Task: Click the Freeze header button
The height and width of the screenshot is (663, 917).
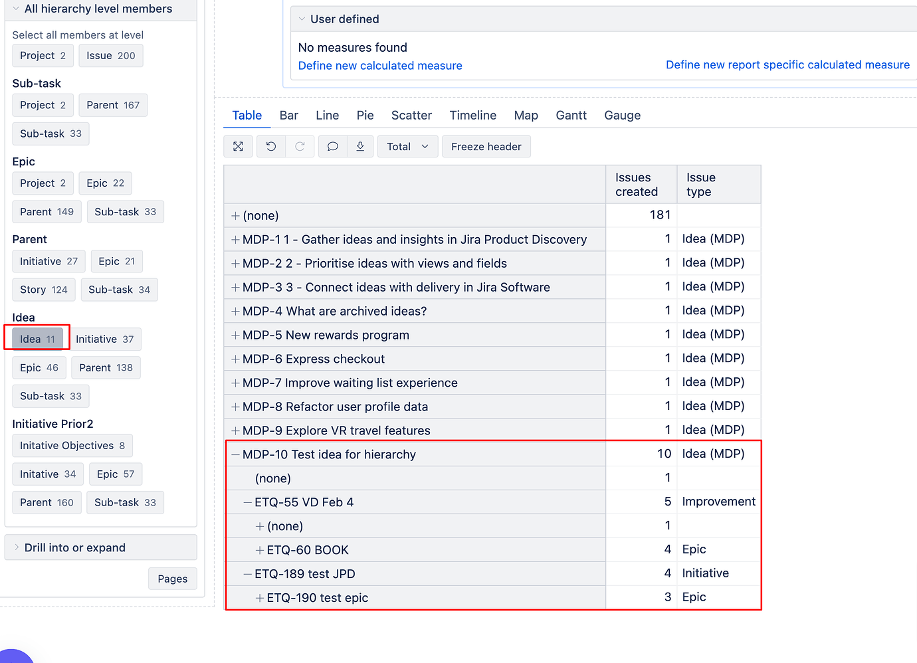Action: (486, 146)
